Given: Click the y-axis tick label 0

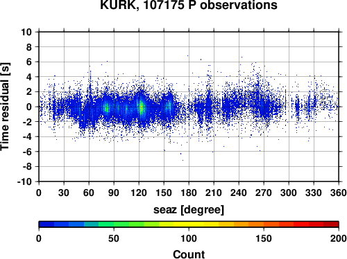Looking at the screenshot, I should [29, 107].
